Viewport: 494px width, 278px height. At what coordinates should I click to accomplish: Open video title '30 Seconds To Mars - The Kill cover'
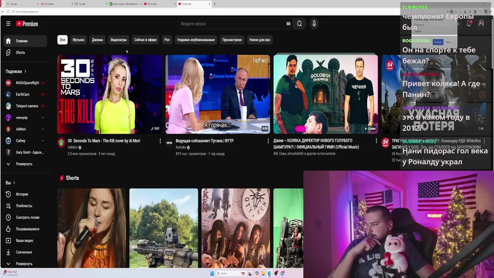click(104, 141)
